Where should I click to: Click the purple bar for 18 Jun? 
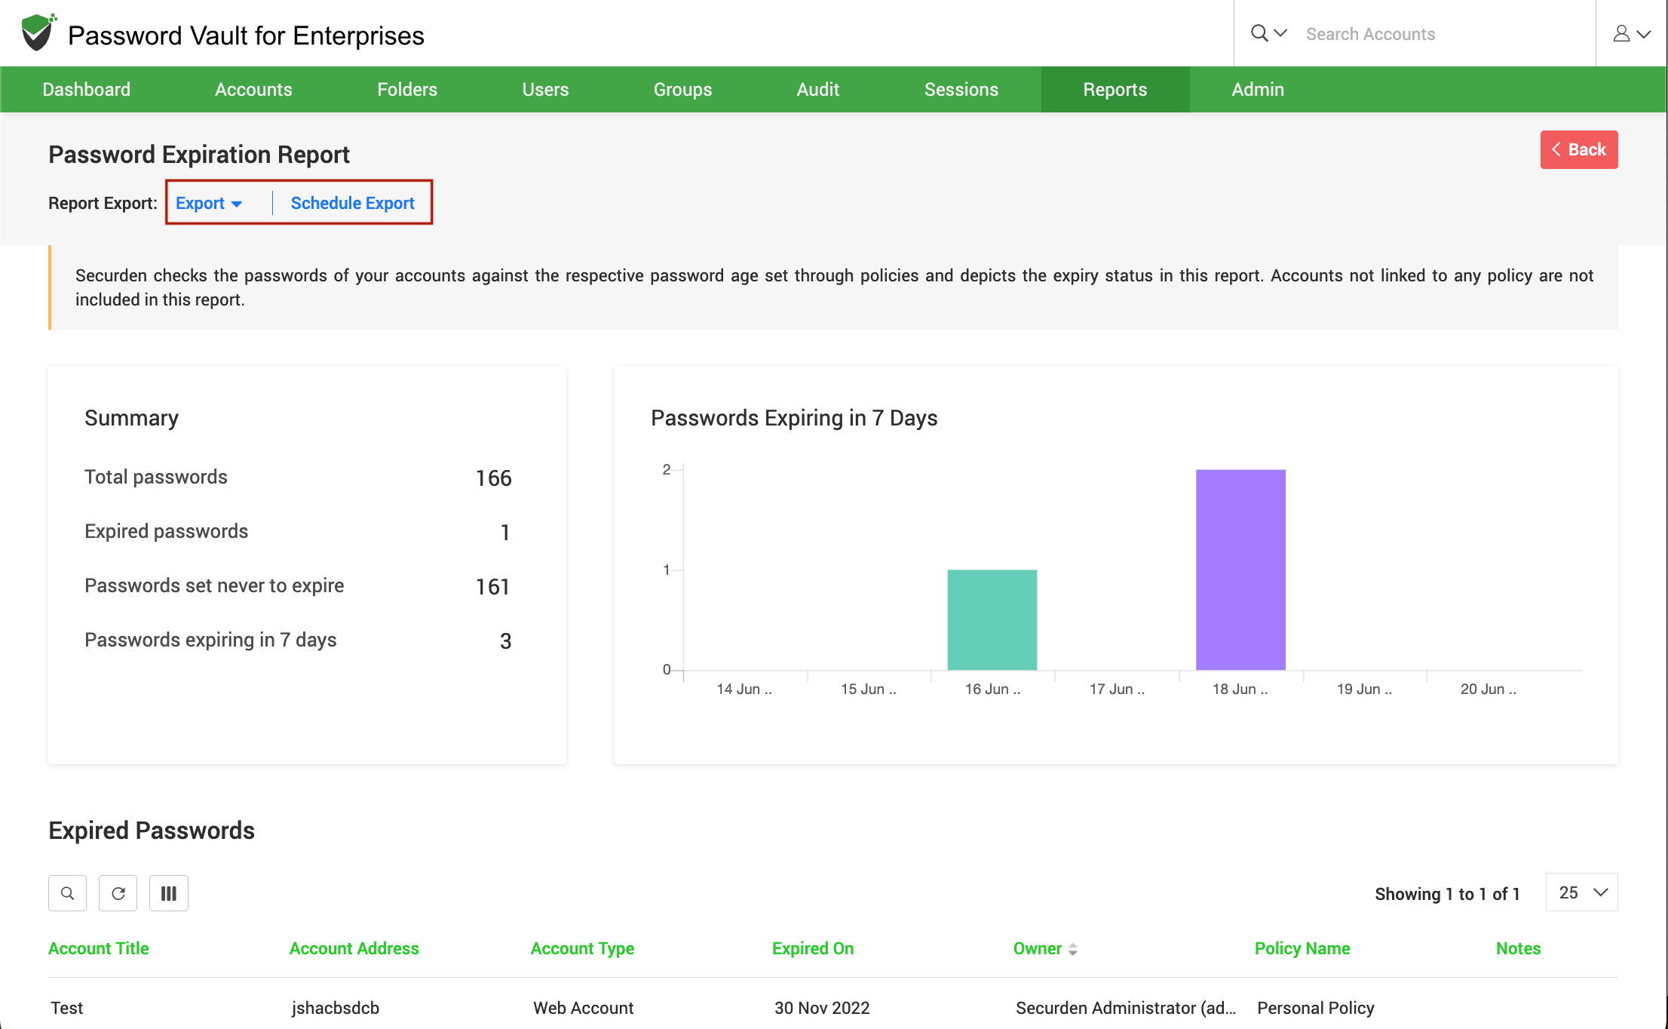point(1240,570)
